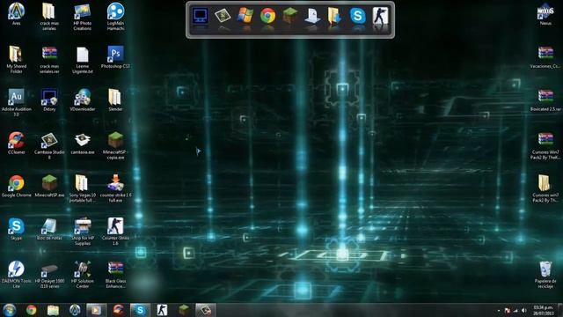The width and height of the screenshot is (563, 317).
Task: Open the VDownloader desktop shortcut
Action: (82, 100)
